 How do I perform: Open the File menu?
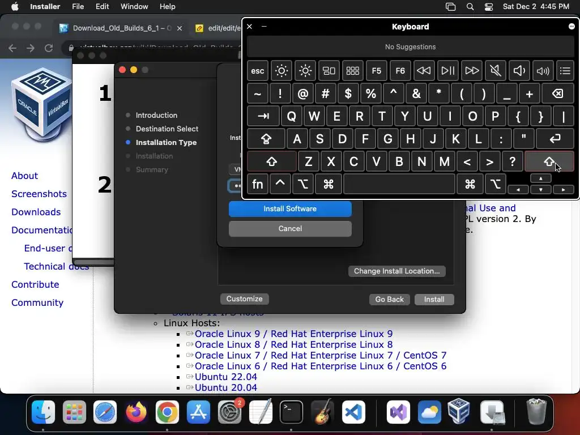(78, 7)
